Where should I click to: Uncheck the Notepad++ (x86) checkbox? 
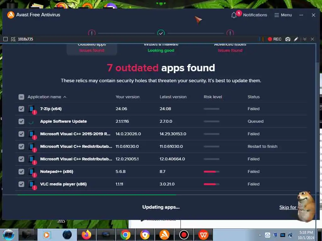coord(21,172)
